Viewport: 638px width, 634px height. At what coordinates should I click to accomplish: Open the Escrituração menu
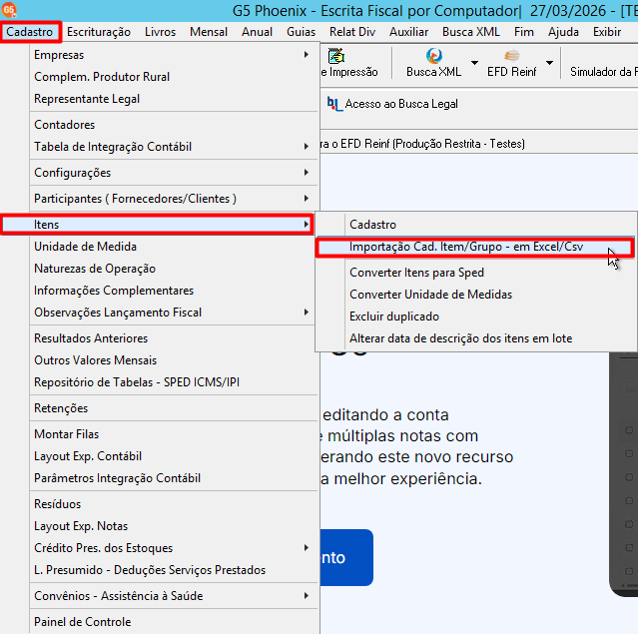pos(99,32)
